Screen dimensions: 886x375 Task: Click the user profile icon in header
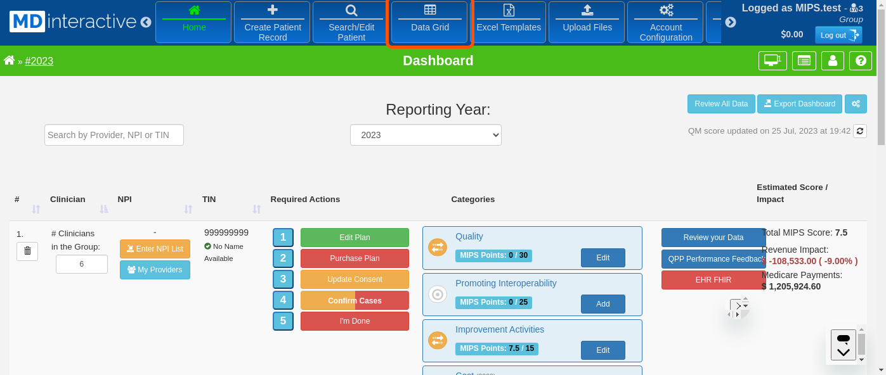(832, 61)
